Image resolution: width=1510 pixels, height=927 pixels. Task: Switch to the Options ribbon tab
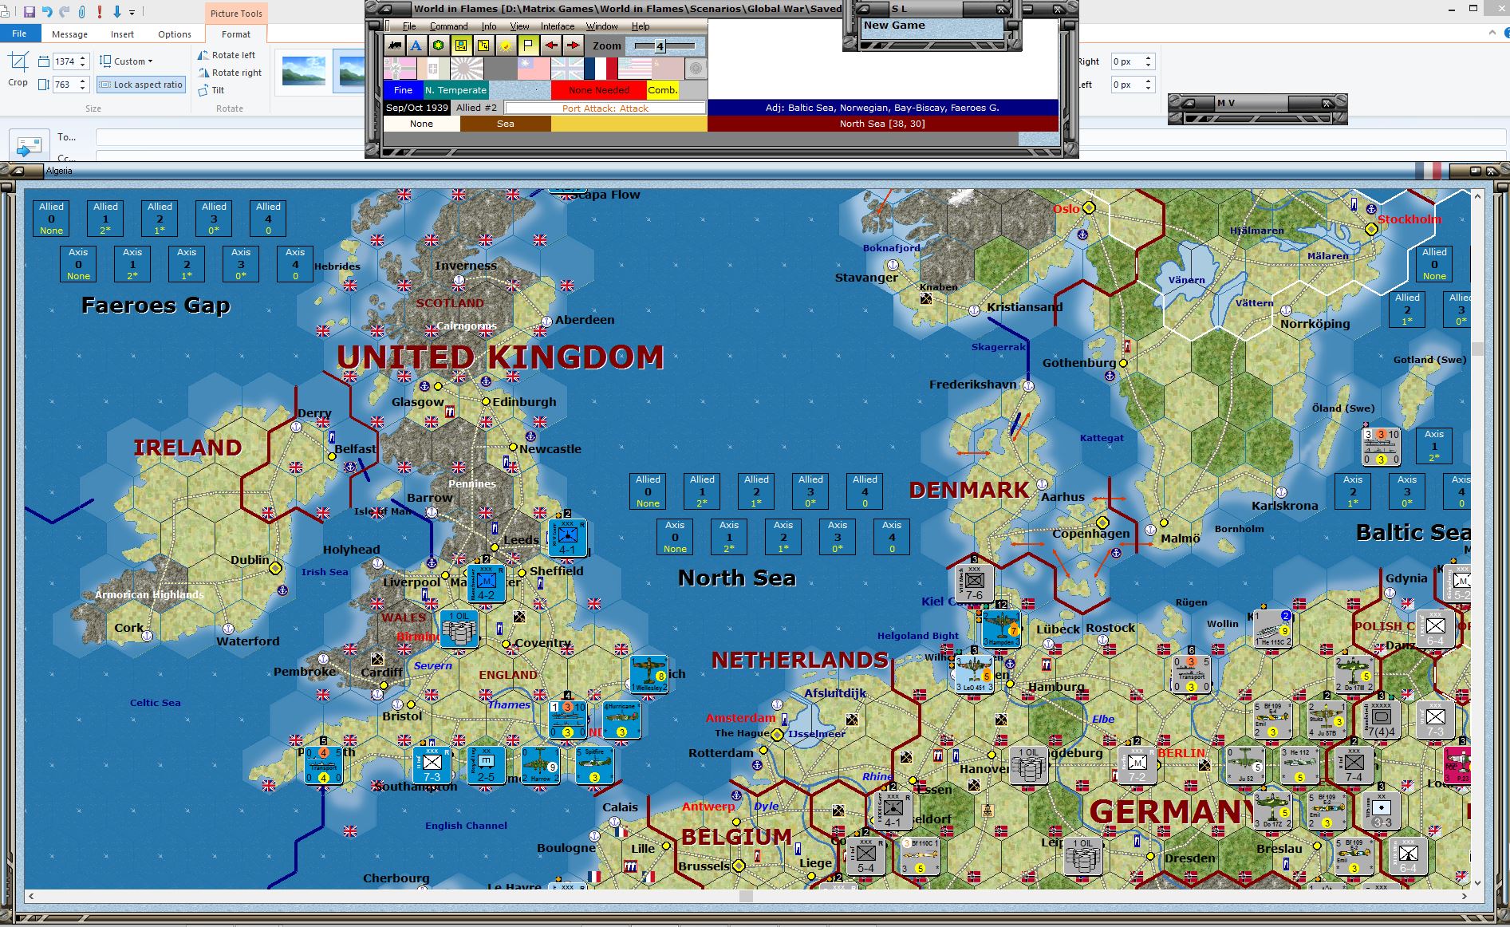coord(175,34)
